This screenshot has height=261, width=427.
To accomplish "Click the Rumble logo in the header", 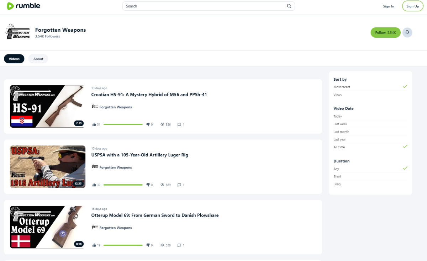I will tap(23, 6).
